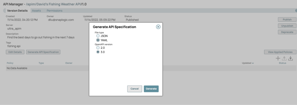This screenshot has height=105, width=297.
Task: Select YAML file type
Action: click(98, 40)
